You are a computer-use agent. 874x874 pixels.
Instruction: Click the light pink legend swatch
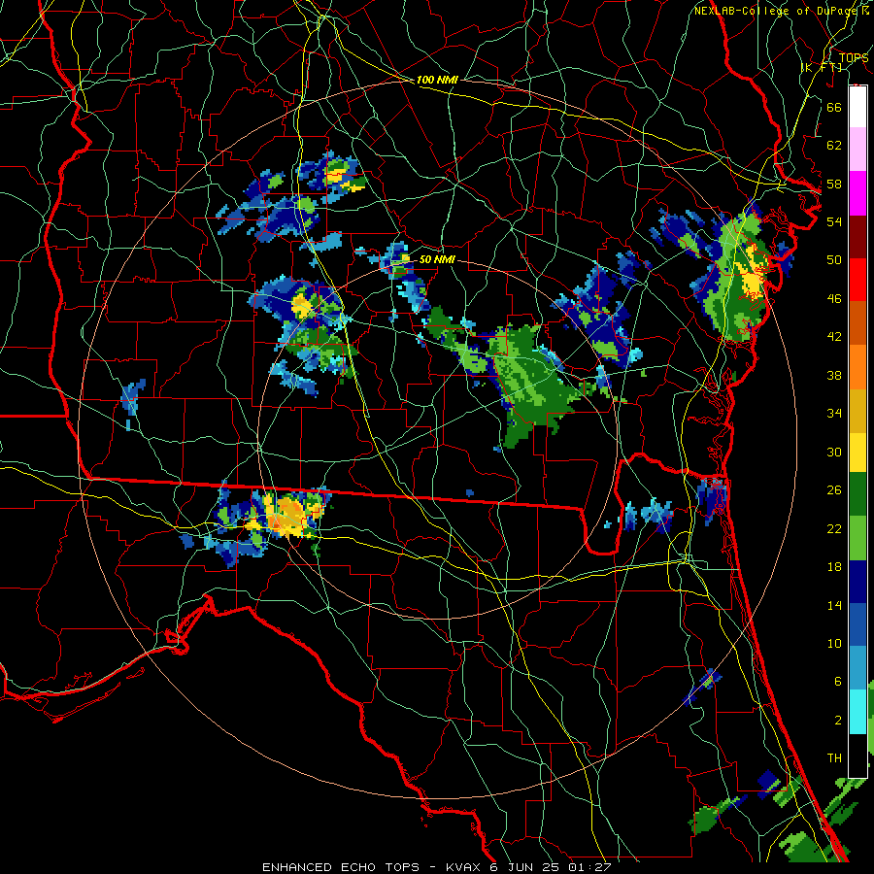(857, 150)
